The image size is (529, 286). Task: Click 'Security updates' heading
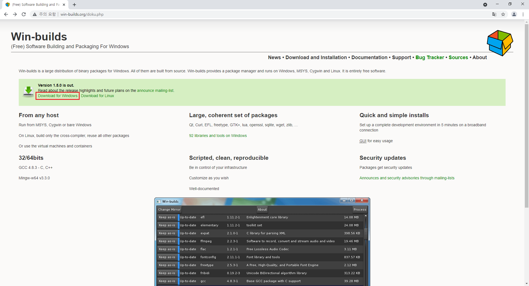pos(383,158)
